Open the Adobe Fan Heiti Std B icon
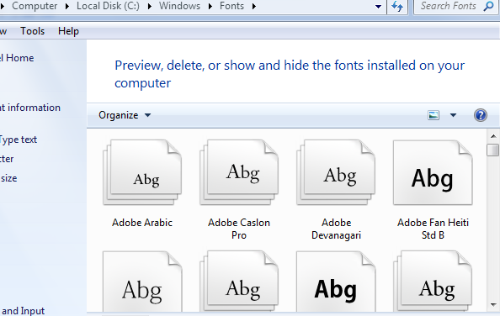Image resolution: width=500 pixels, height=316 pixels. coord(433,172)
